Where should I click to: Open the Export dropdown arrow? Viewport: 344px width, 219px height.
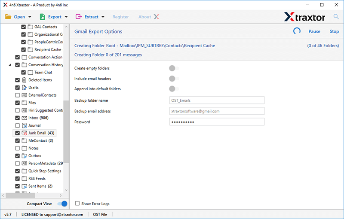pos(66,17)
